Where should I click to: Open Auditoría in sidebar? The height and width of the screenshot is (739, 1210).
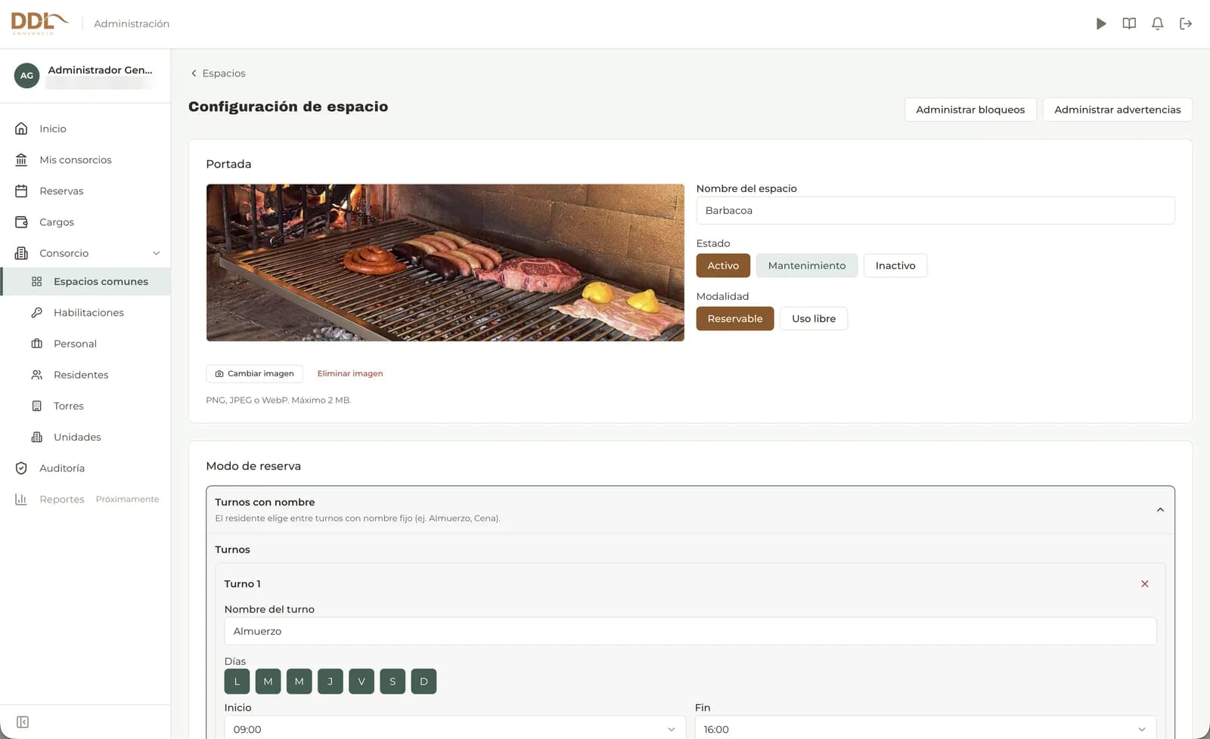click(x=85, y=468)
